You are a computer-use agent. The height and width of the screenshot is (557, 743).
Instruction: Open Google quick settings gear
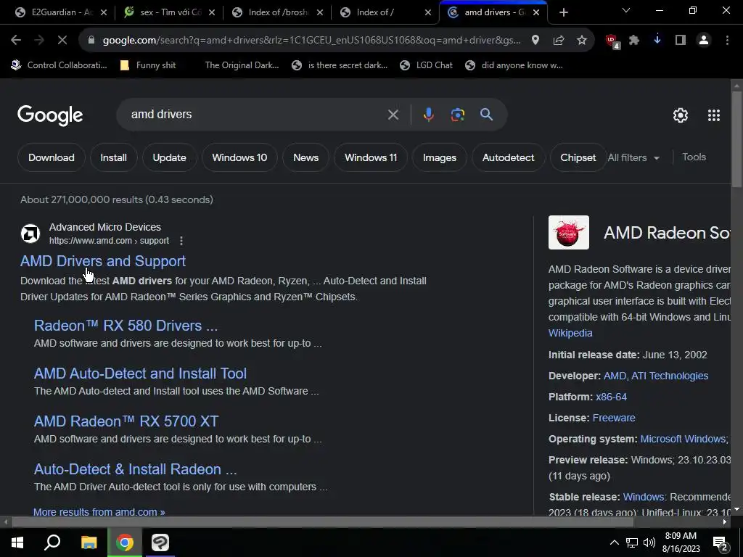tap(681, 115)
